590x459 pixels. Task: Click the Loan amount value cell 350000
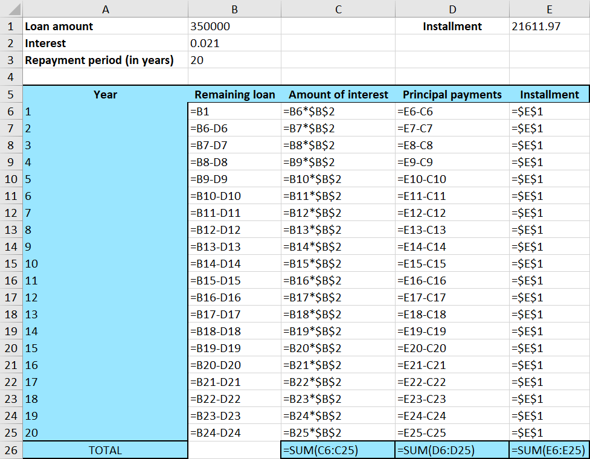[x=234, y=27]
